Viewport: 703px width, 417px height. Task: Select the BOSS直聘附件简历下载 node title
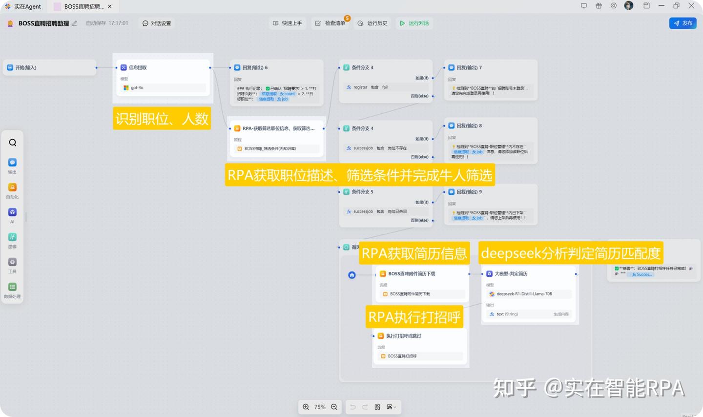412,274
